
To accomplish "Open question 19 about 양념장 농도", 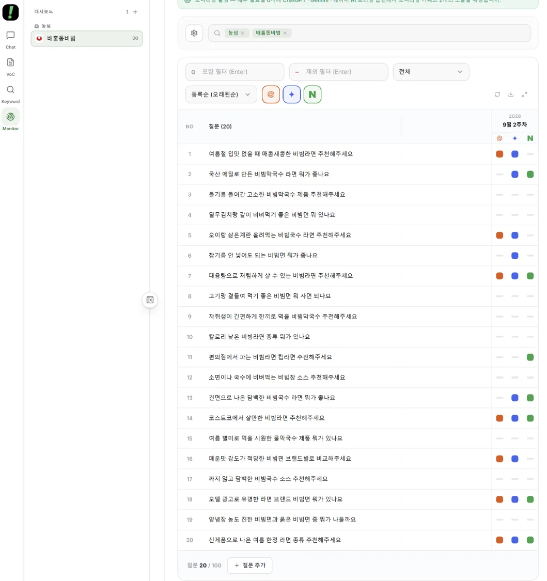I will pos(282,520).
